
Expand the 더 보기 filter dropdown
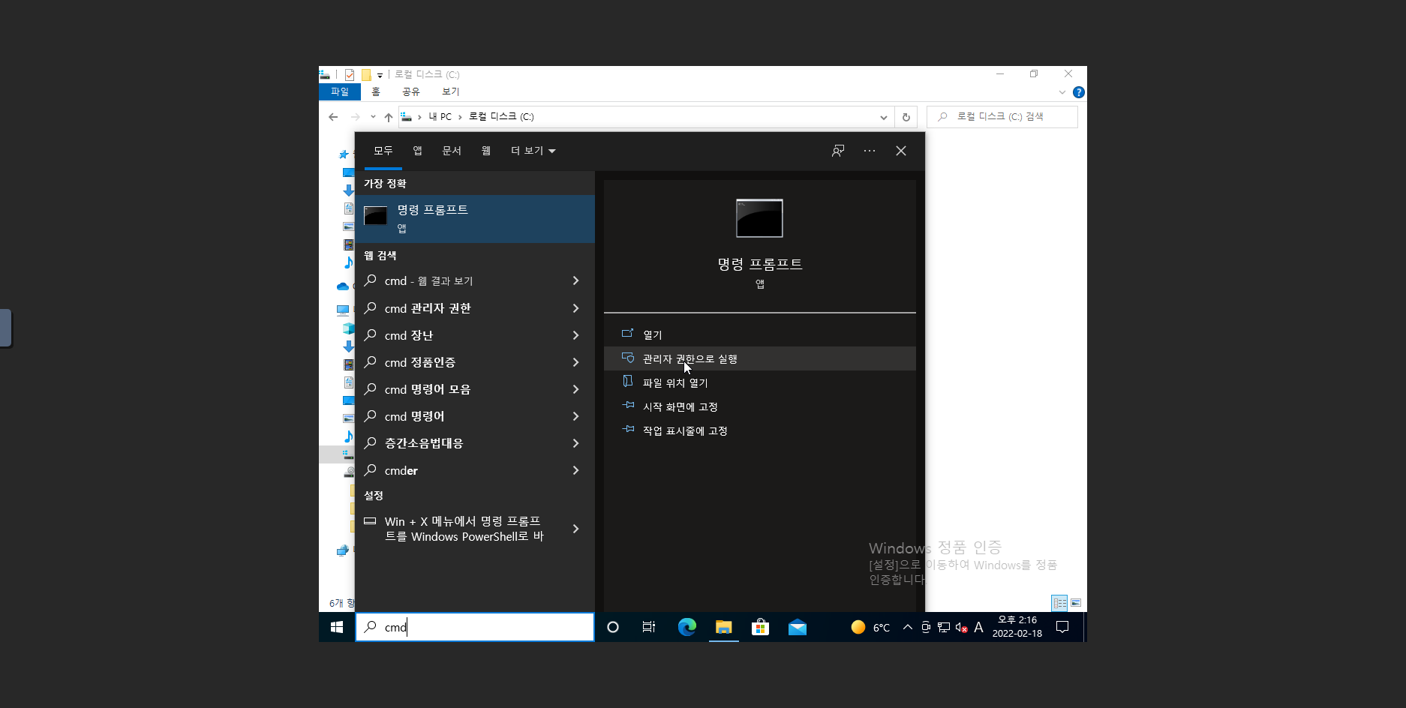tap(533, 151)
